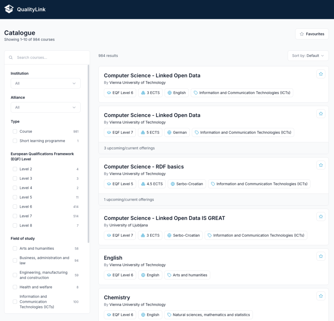334x321 pixels.
Task: Click the 3 upcoming/current offerings bar
Action: coord(213,148)
